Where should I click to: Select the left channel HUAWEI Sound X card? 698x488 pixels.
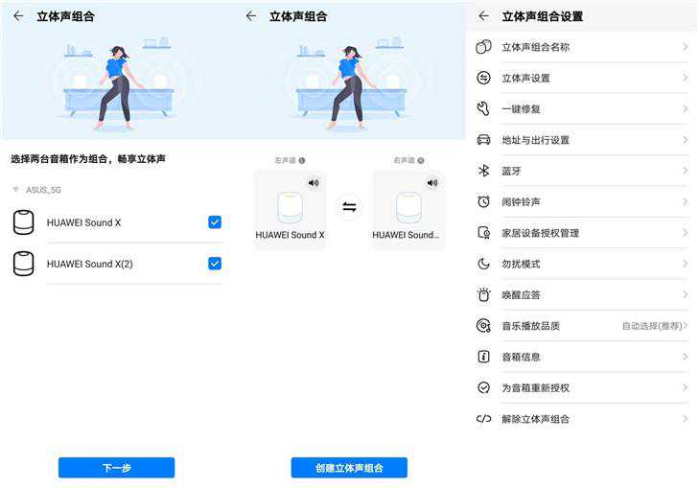[290, 211]
